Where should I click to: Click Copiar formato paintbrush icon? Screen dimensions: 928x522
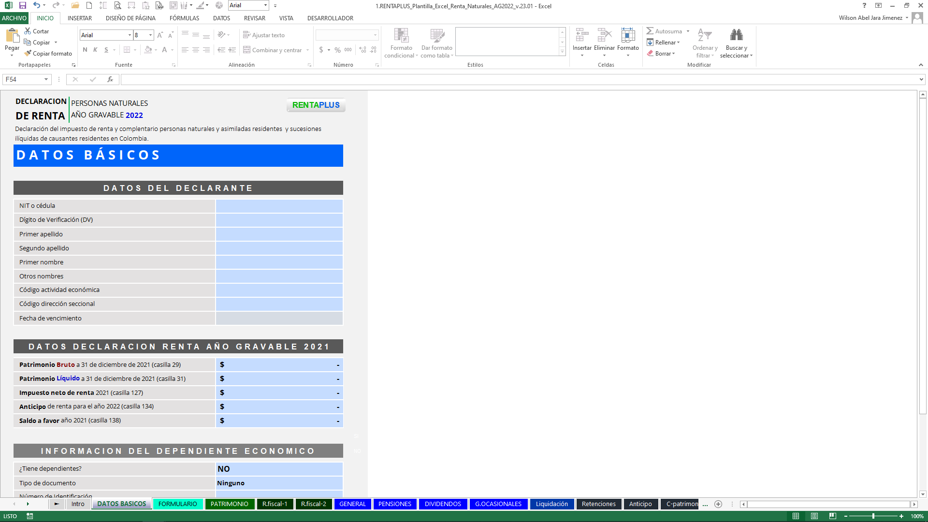28,53
